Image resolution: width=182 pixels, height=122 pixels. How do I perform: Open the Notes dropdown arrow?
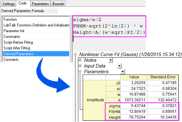point(111,60)
